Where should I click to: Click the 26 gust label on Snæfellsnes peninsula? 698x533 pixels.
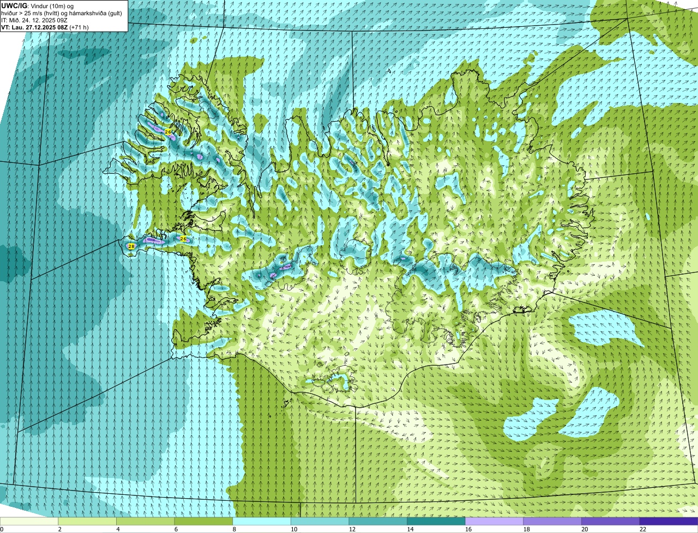(x=183, y=239)
